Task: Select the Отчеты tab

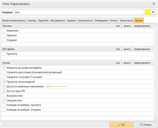Action: point(114,21)
